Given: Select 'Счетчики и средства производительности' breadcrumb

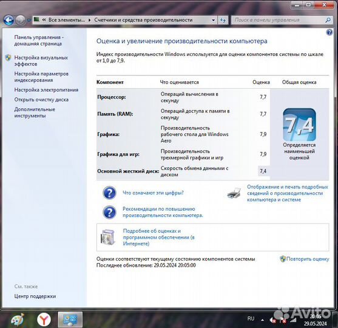Looking at the screenshot, I should (x=143, y=20).
